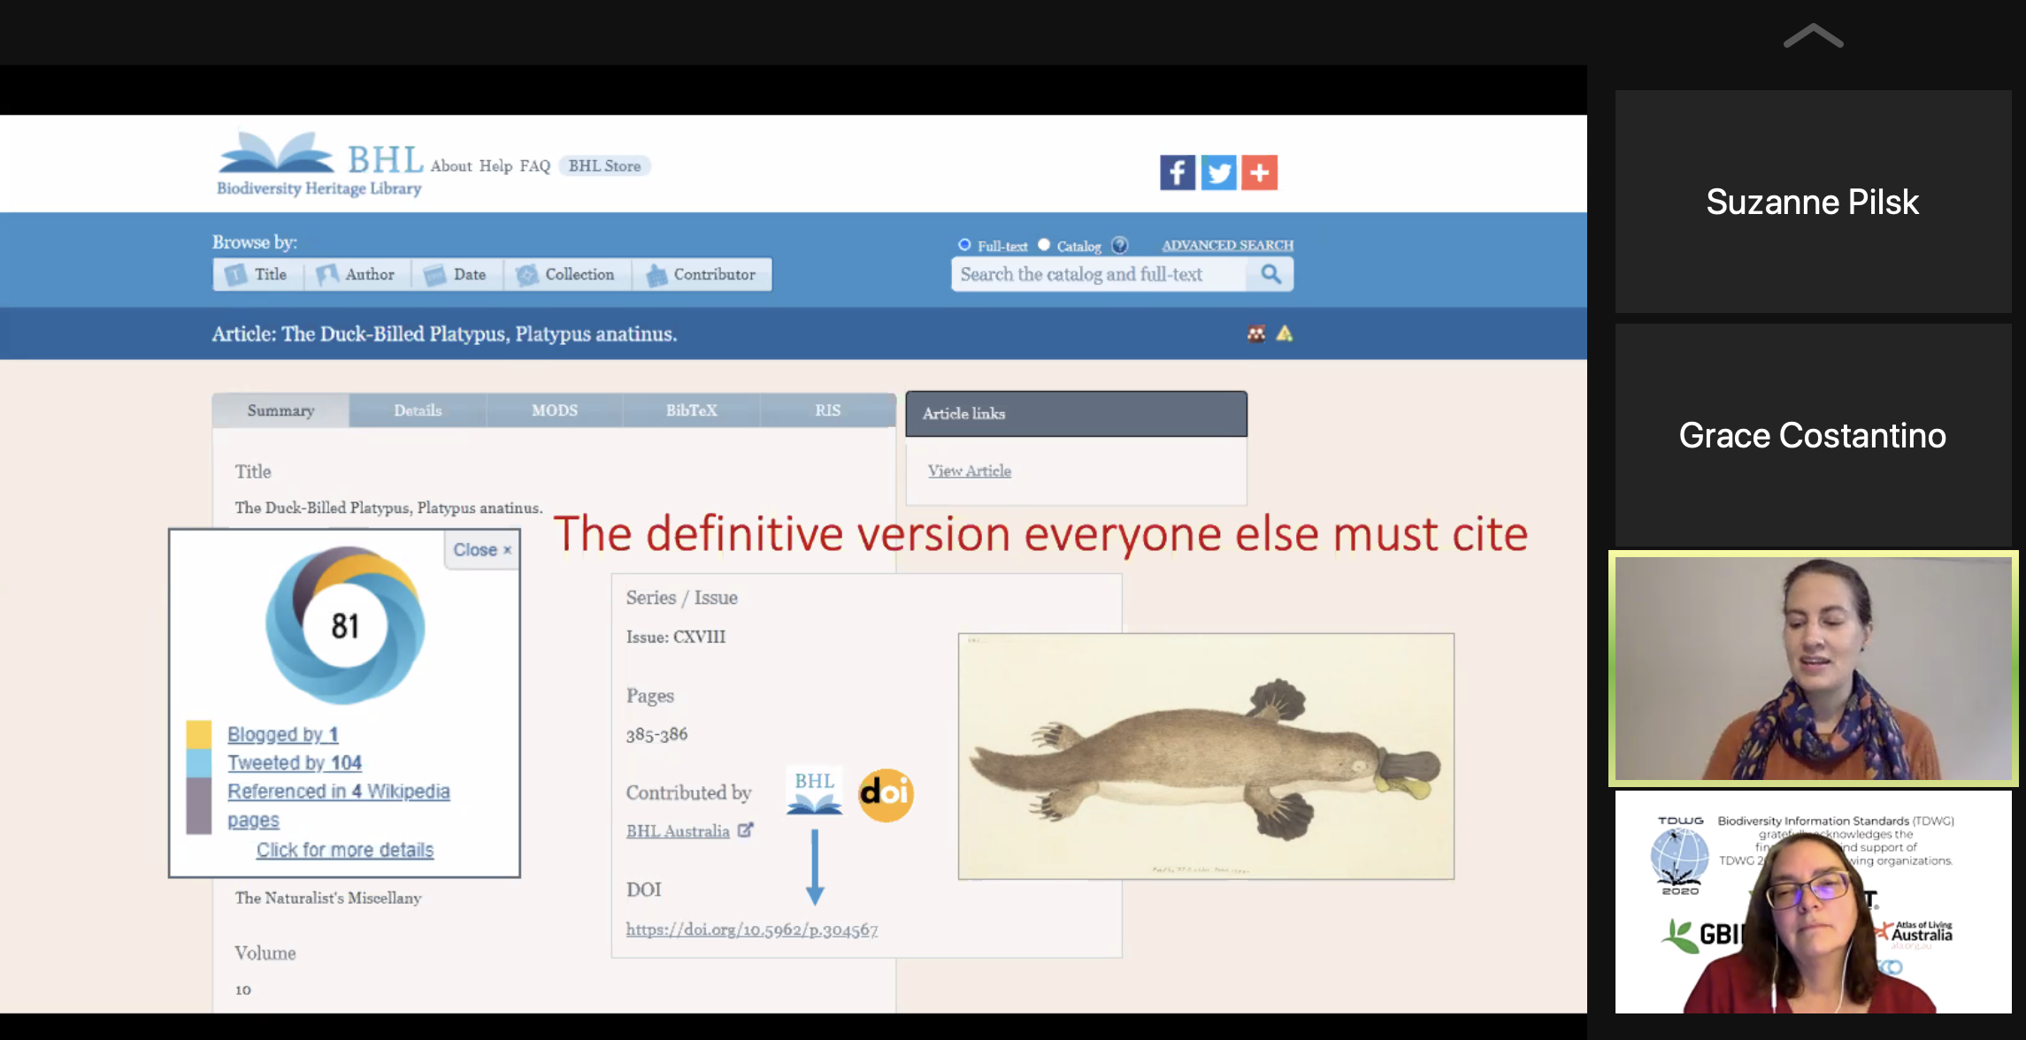Switch to the BibTeX tab
Image resolution: width=2026 pixels, height=1040 pixels.
(x=691, y=409)
